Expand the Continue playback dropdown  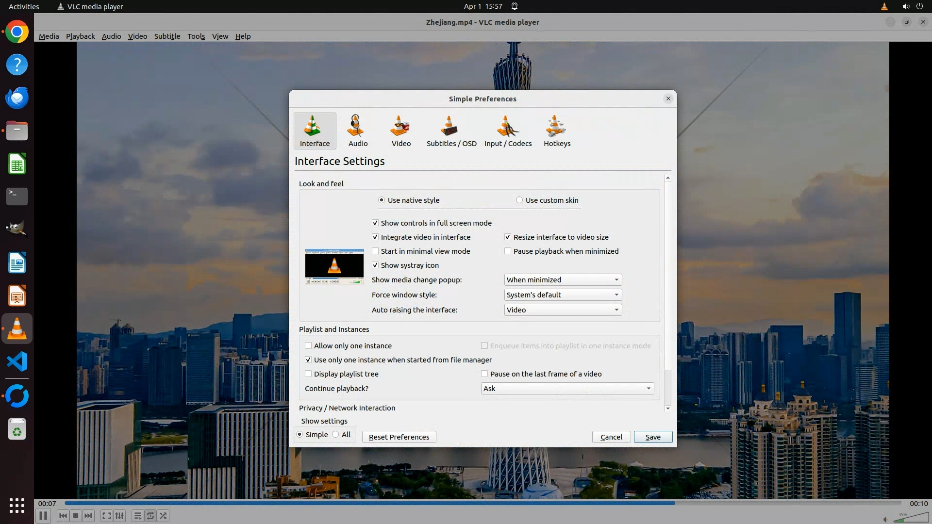point(567,389)
